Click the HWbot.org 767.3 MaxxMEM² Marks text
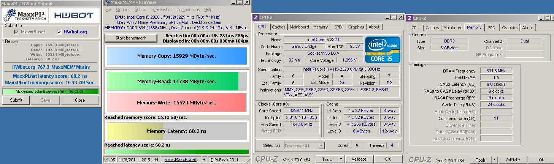Viewport: 554px width, 164px height. 51,67
